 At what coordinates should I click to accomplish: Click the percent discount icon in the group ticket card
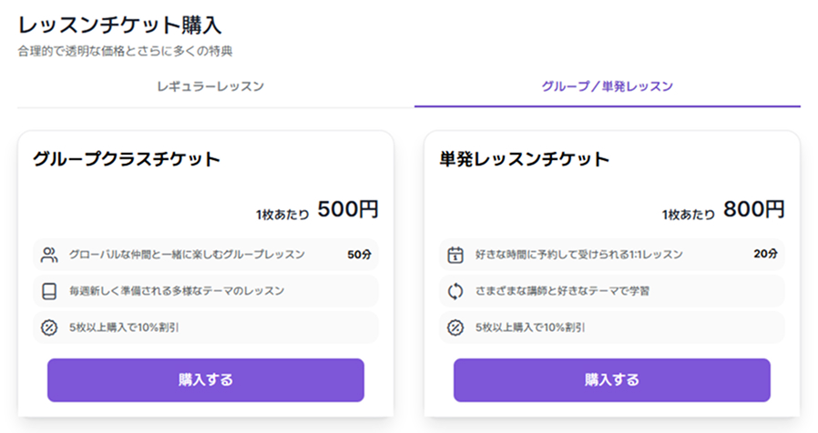tap(49, 327)
